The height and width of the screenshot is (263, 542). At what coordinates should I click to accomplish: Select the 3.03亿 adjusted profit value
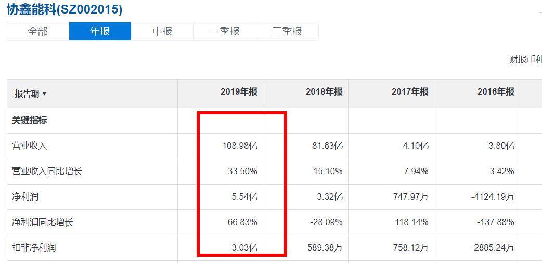[244, 247]
